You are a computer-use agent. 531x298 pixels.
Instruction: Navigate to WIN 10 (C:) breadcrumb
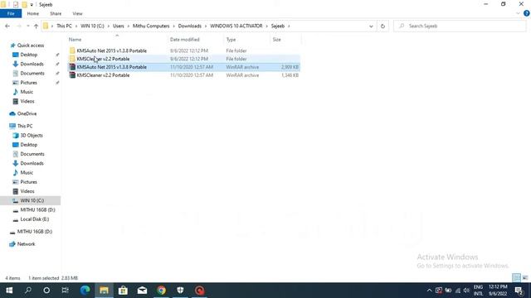[x=92, y=26]
